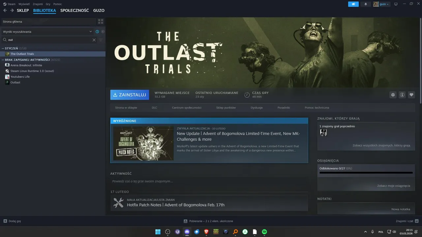Go to the GUZO profile tab
Screen dimensions: 422x237
click(x=99, y=11)
